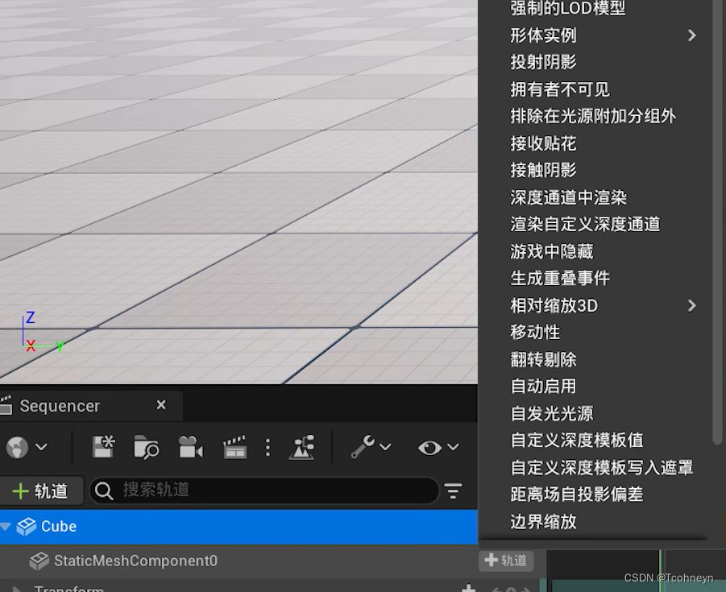The width and height of the screenshot is (726, 592).
Task: Collapse the Cube track triangle
Action: (6, 527)
